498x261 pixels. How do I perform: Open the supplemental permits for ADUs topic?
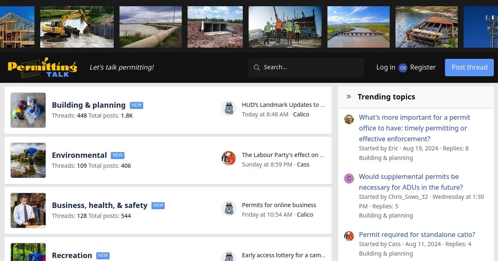[x=411, y=182]
